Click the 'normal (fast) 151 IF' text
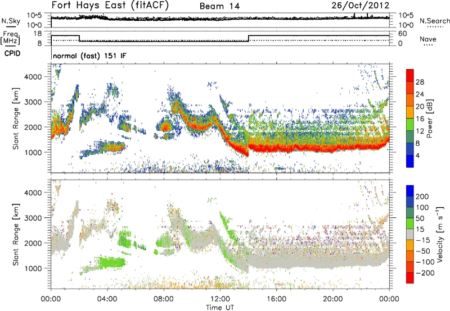This screenshot has width=450, height=311. pos(89,56)
